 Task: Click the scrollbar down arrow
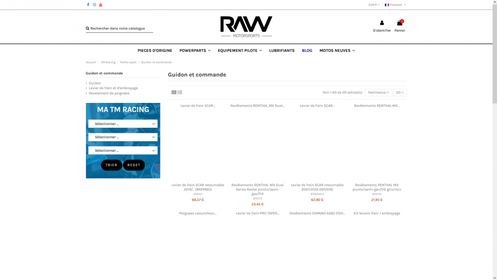[495, 278]
